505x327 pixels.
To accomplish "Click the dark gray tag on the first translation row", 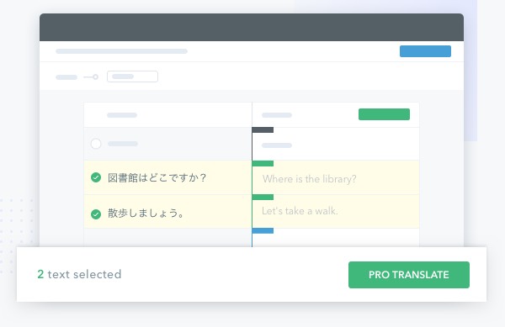I will click(263, 130).
